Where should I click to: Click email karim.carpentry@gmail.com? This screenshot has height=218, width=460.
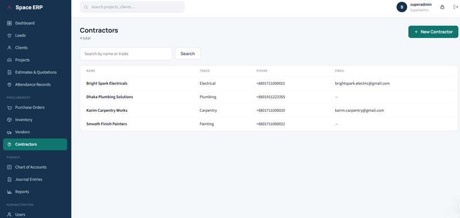[359, 111]
